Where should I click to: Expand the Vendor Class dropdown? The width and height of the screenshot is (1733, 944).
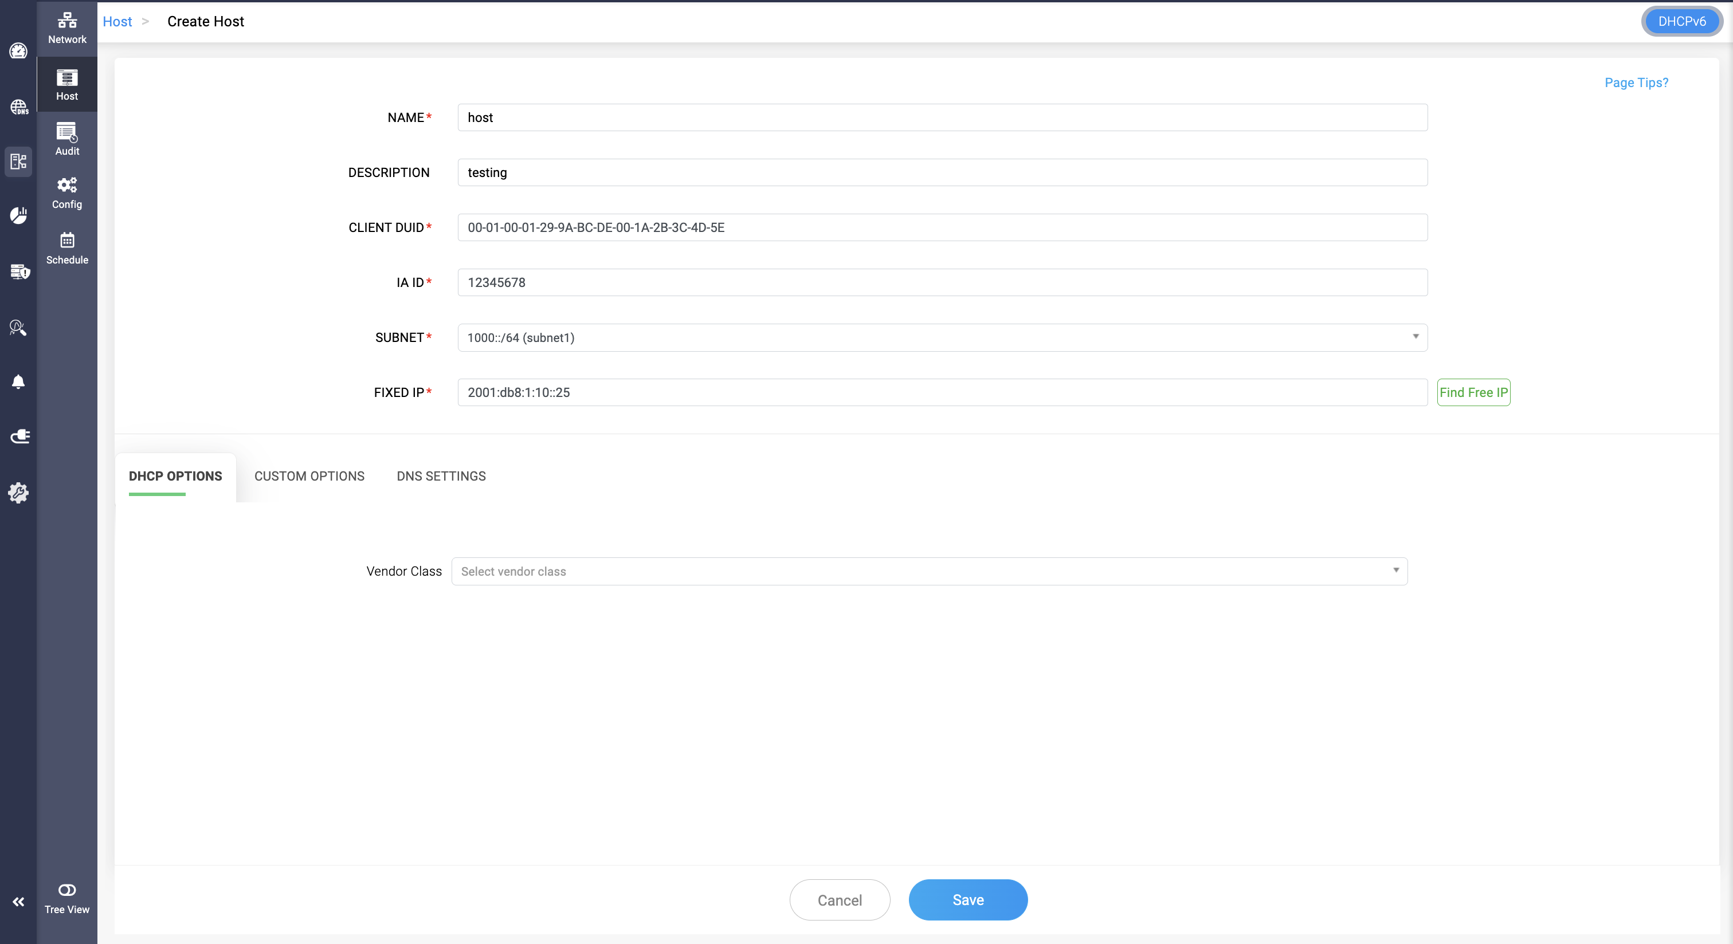pyautogui.click(x=929, y=572)
